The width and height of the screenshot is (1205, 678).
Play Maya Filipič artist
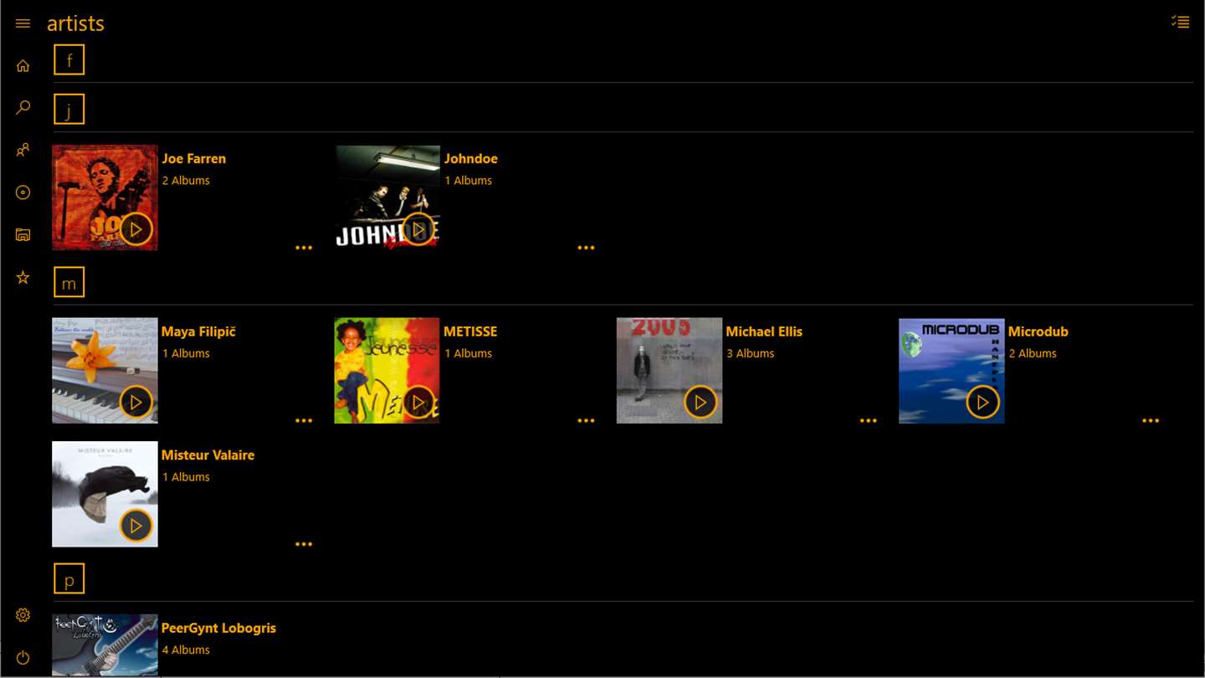136,403
